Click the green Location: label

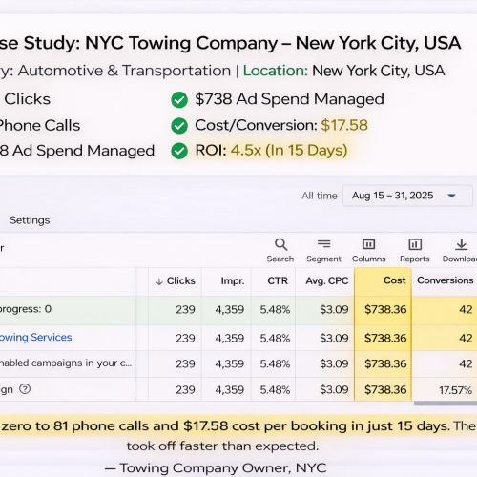(276, 71)
